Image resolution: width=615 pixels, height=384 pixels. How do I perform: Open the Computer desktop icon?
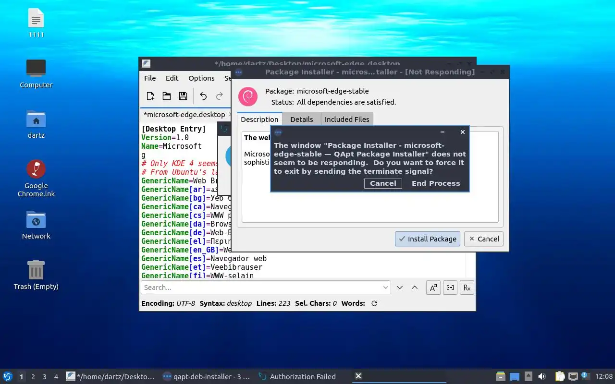pos(36,74)
